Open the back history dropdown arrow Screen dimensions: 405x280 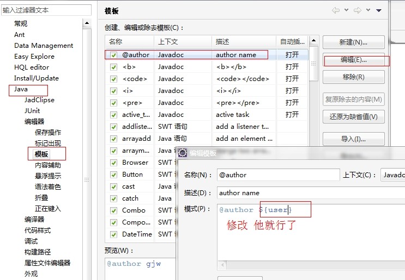coord(347,10)
